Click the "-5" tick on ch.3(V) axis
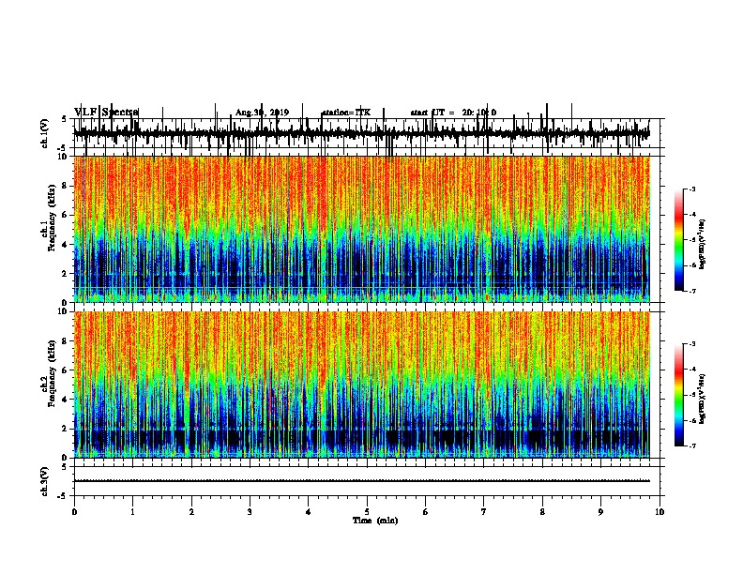 coord(63,496)
